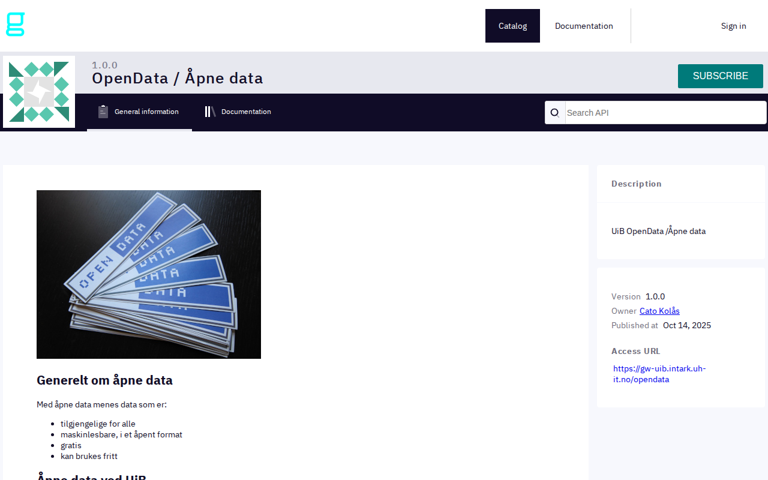Select the General information tab
This screenshot has width=768, height=480.
[x=147, y=112]
